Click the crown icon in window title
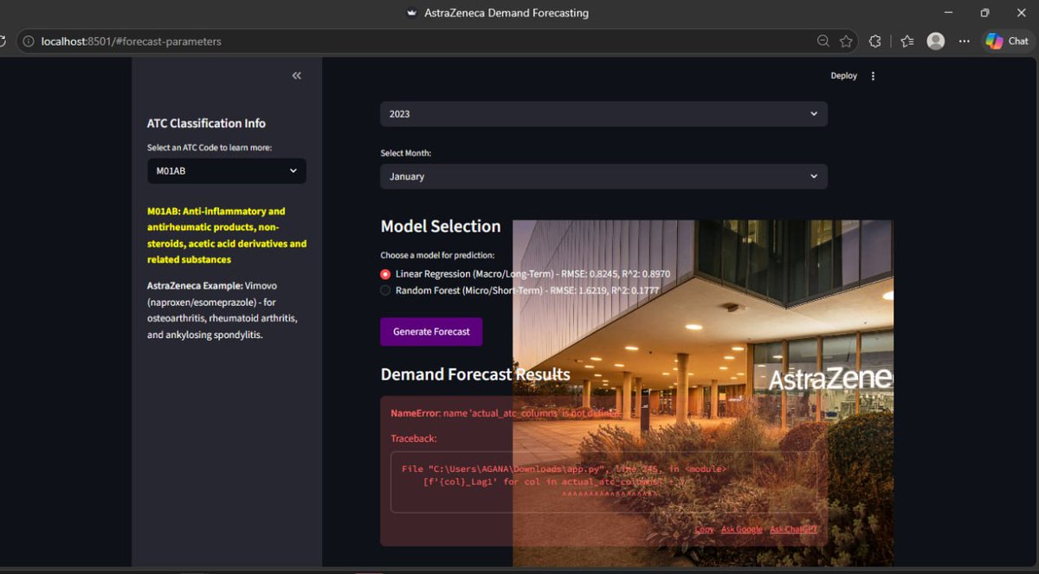This screenshot has width=1039, height=574. (412, 13)
